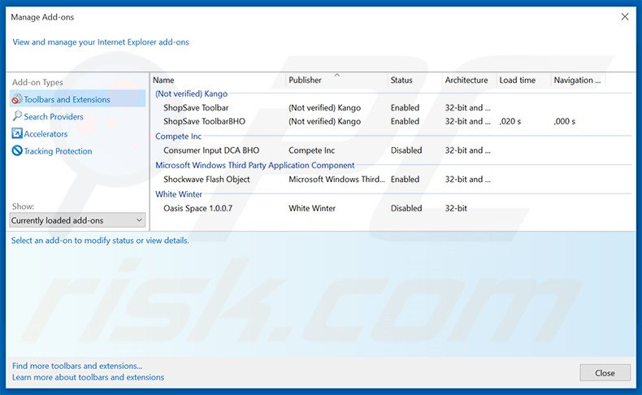642x395 pixels.
Task: Click the Close button
Action: click(605, 373)
